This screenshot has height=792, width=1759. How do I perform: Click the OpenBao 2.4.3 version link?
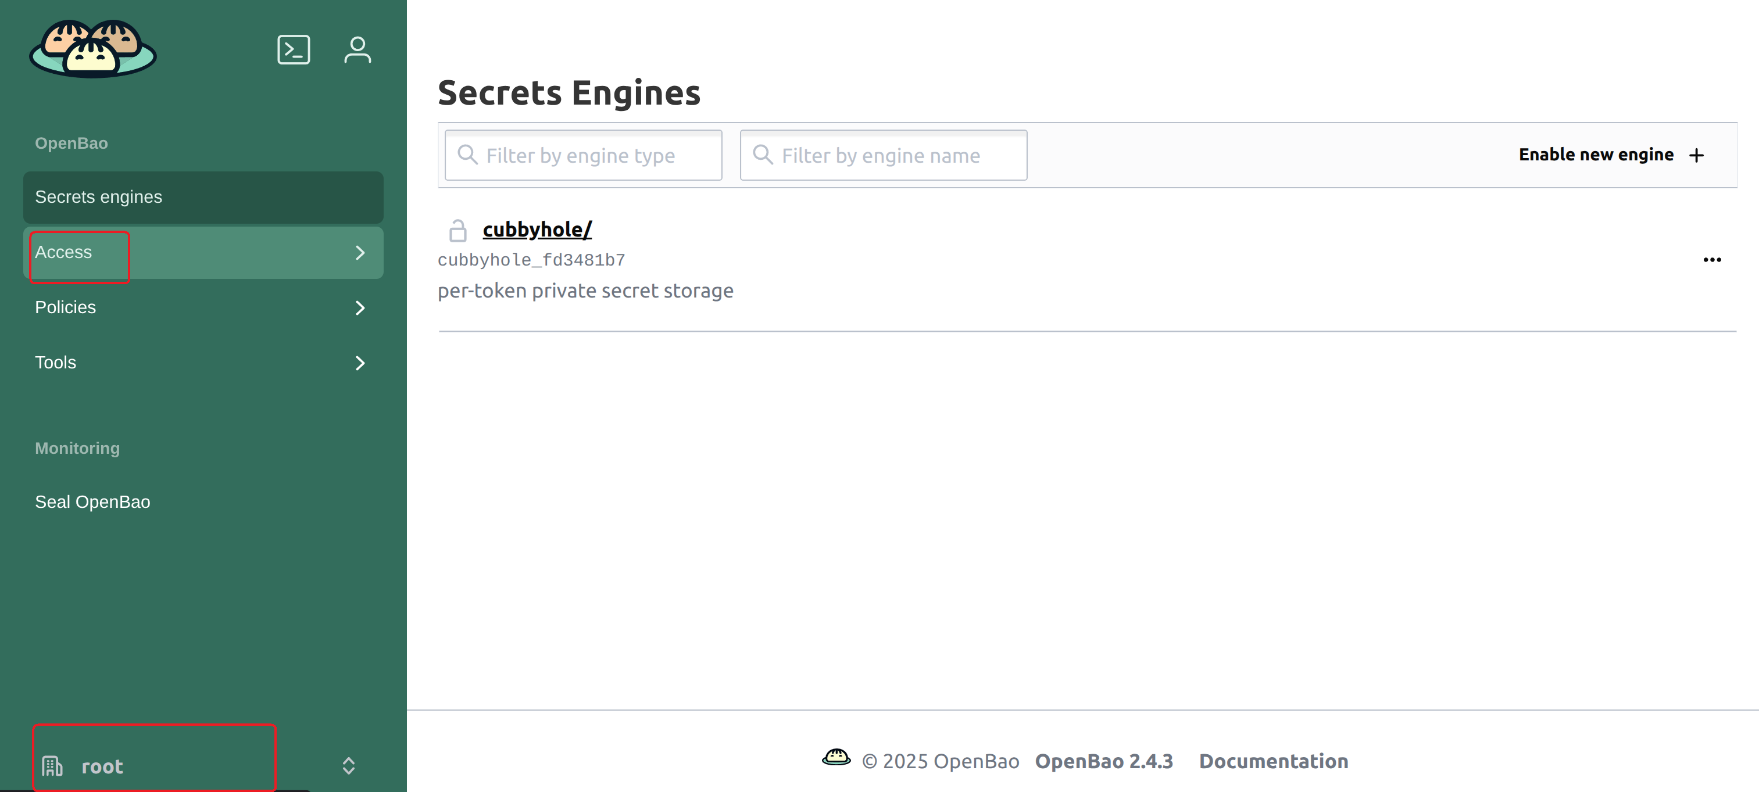1103,761
